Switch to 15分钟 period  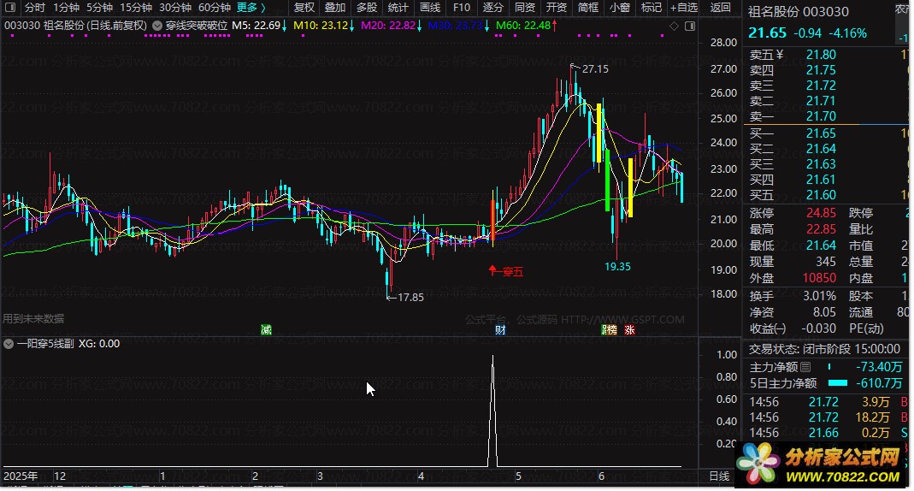[136, 8]
